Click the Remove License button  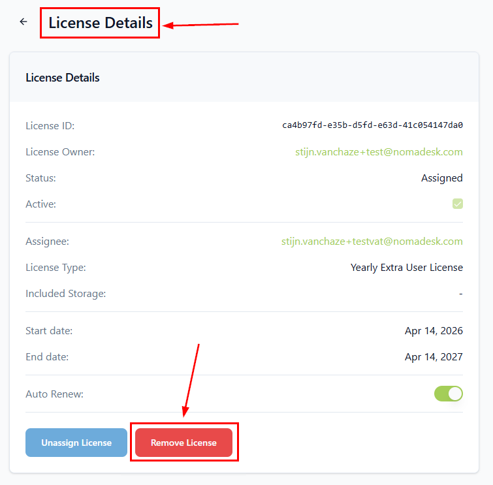(x=183, y=443)
